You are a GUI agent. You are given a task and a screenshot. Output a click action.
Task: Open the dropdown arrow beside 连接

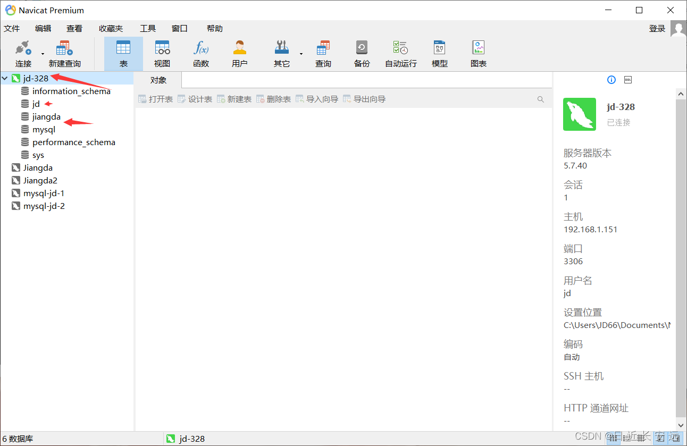click(x=43, y=54)
